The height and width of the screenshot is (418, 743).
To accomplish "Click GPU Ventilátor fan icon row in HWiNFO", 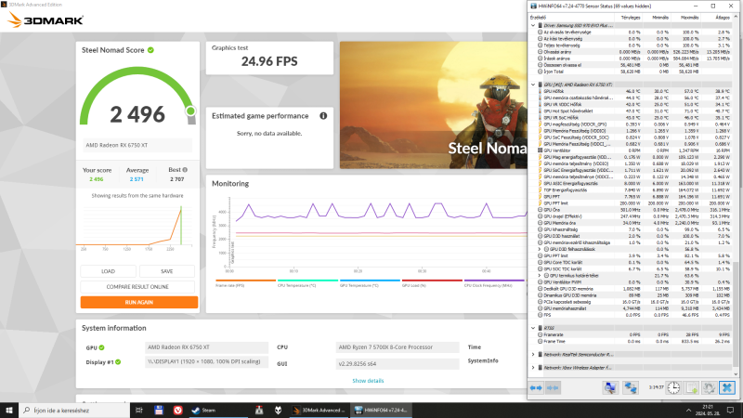I will pyautogui.click(x=541, y=150).
